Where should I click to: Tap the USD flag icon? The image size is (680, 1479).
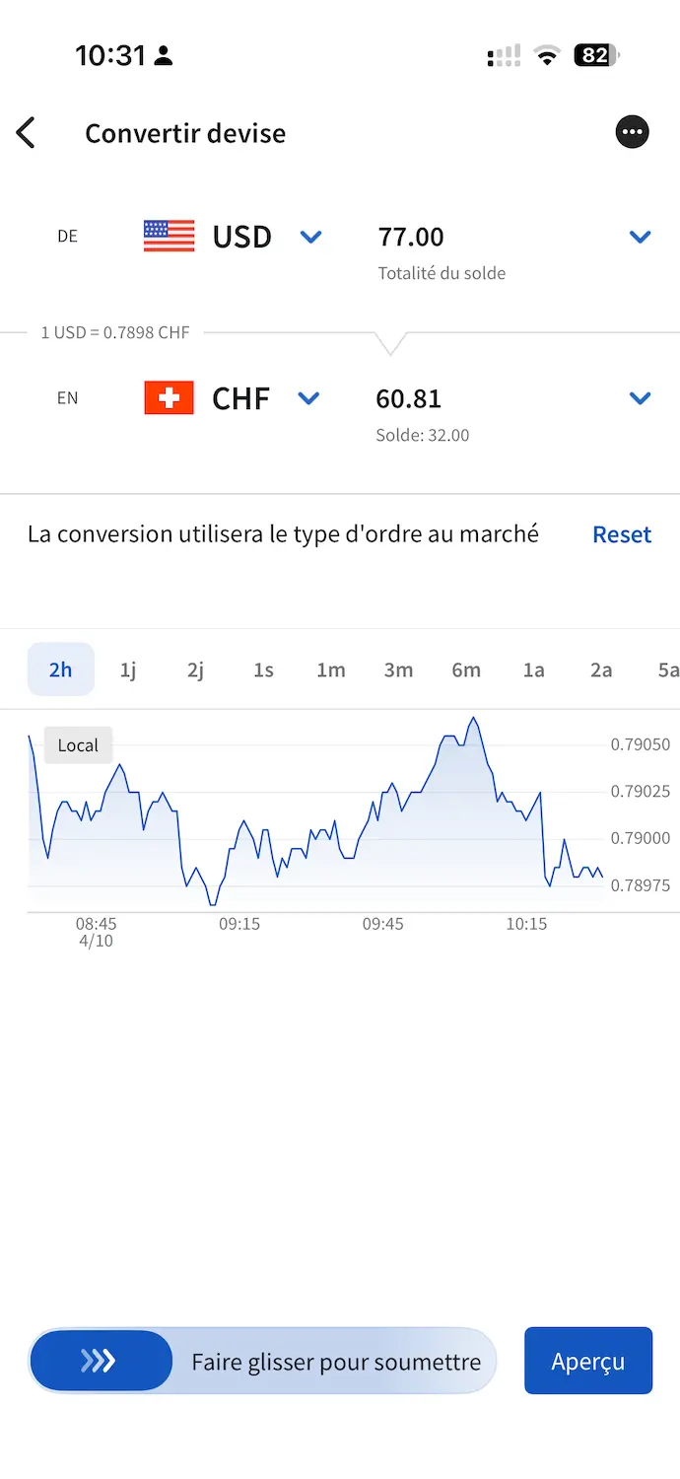pos(166,236)
